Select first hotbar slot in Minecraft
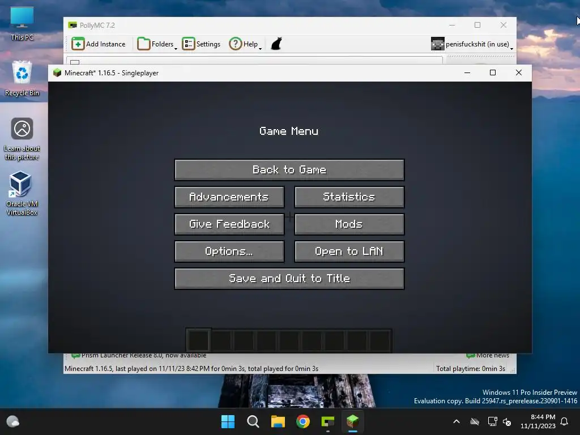The width and height of the screenshot is (580, 435). pyautogui.click(x=199, y=340)
